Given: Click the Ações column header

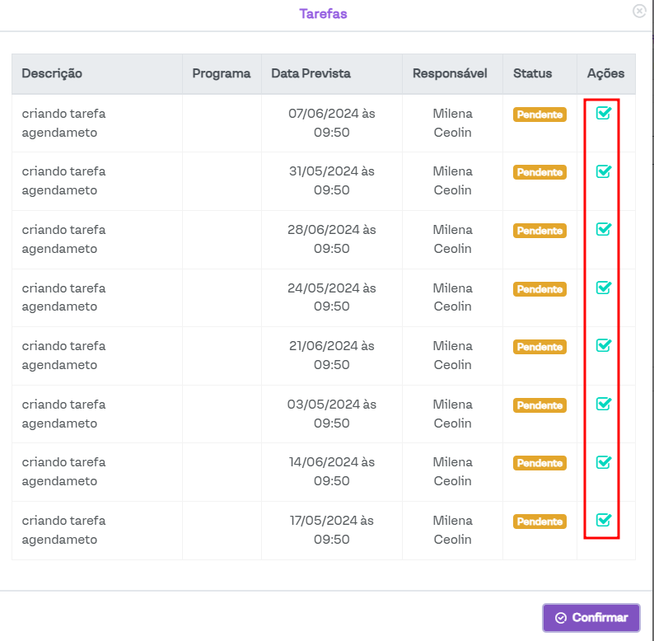Looking at the screenshot, I should coord(605,73).
